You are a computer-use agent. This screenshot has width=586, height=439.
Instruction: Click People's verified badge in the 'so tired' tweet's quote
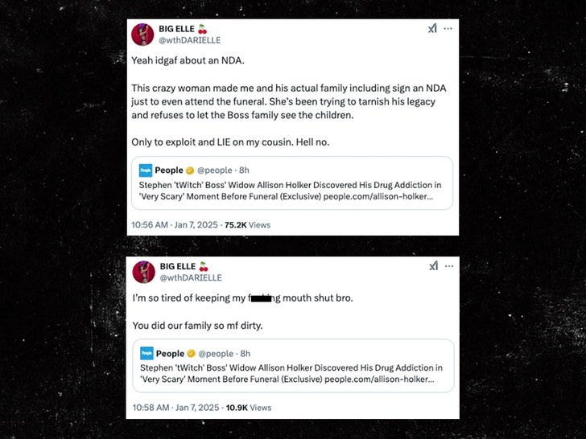(190, 354)
